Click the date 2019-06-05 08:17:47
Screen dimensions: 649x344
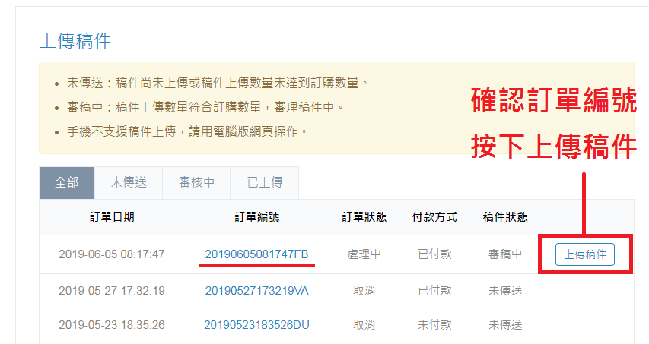coord(112,254)
